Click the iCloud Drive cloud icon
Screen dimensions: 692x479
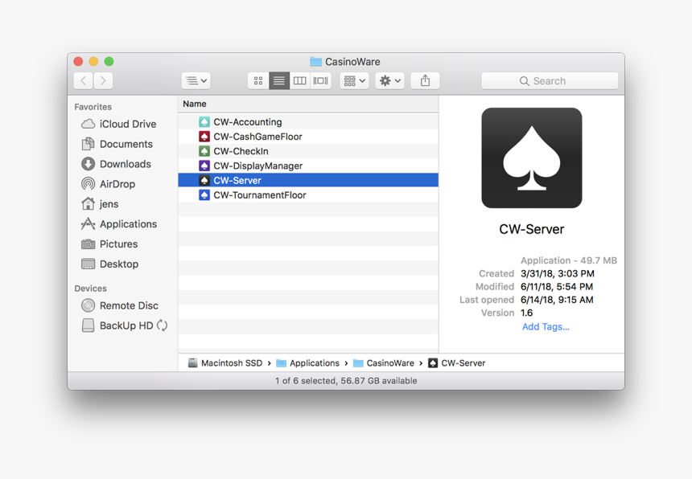point(89,125)
